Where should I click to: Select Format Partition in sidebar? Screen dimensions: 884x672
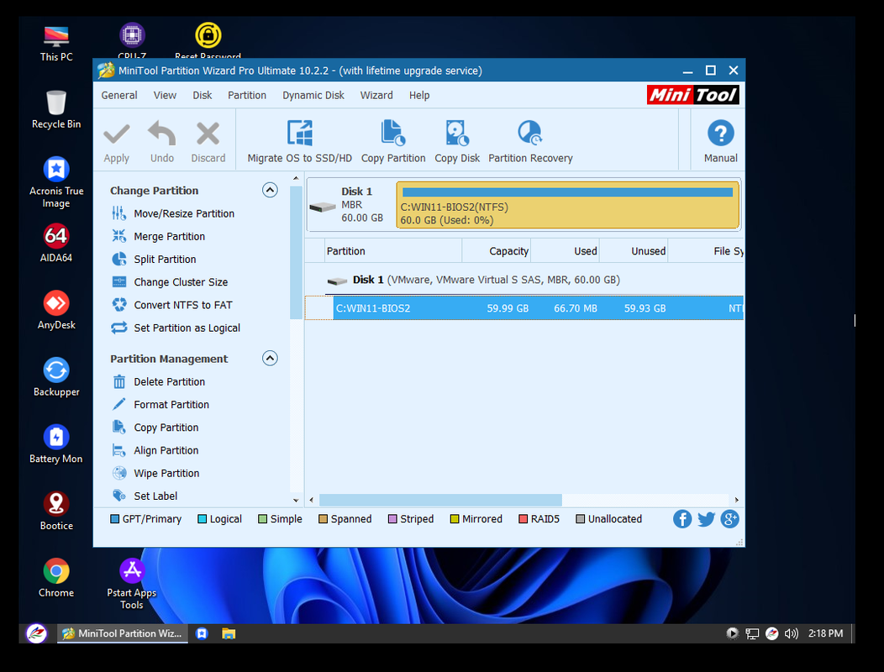[x=160, y=405]
